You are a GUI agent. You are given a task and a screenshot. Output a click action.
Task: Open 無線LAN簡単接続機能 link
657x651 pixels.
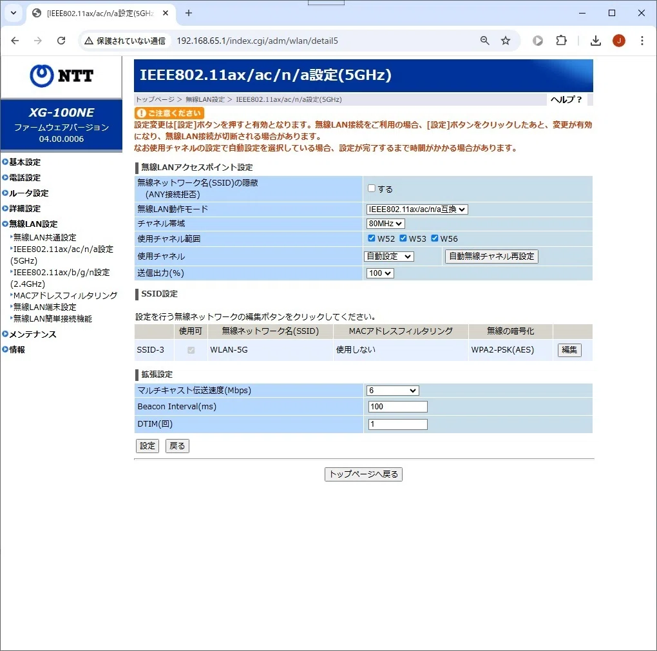(x=52, y=318)
